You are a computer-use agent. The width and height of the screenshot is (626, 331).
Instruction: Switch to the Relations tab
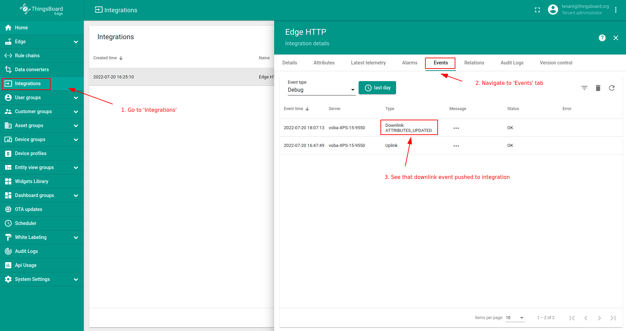coord(474,63)
